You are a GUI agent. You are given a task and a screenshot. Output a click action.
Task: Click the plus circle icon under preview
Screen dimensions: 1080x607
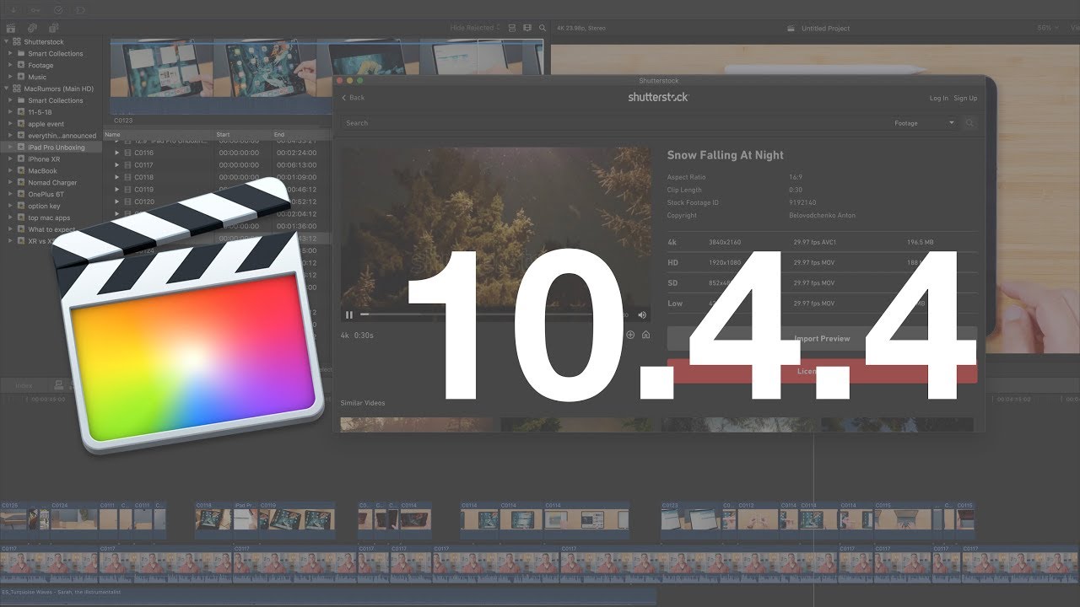(x=630, y=335)
